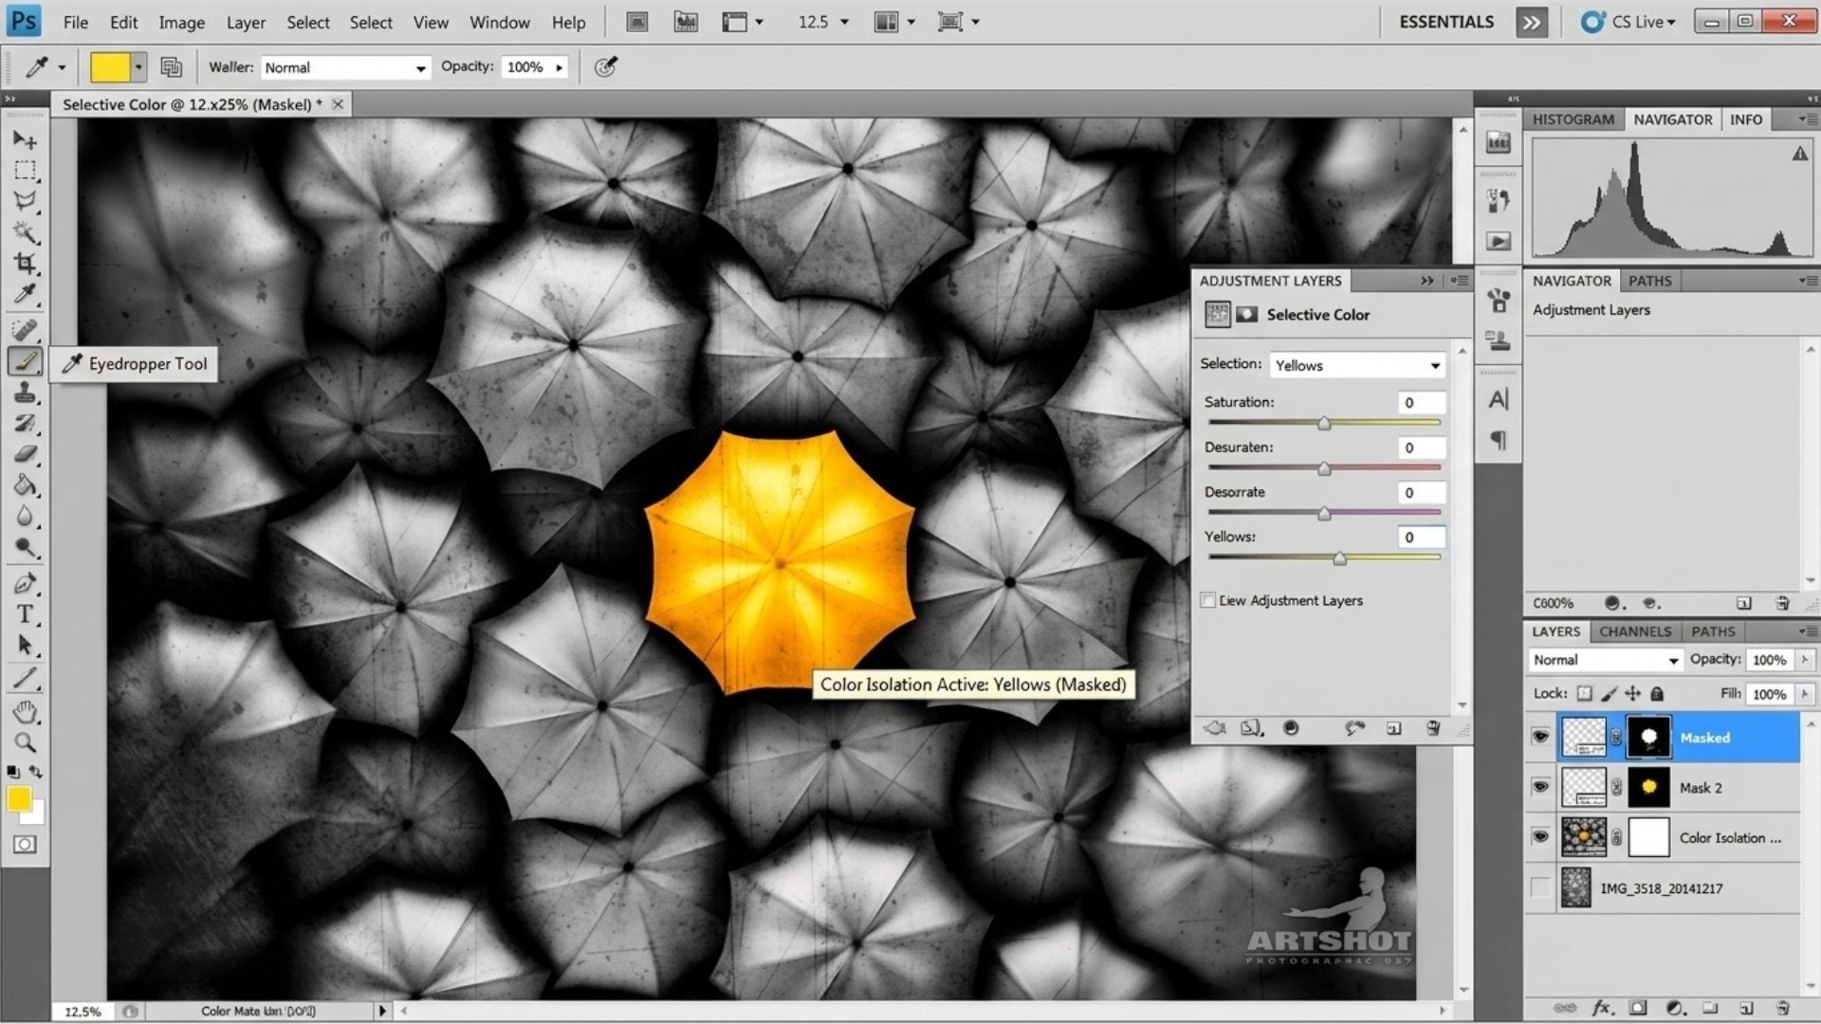Switch to the CHANNELS tab
This screenshot has height=1024, width=1821.
coord(1635,631)
